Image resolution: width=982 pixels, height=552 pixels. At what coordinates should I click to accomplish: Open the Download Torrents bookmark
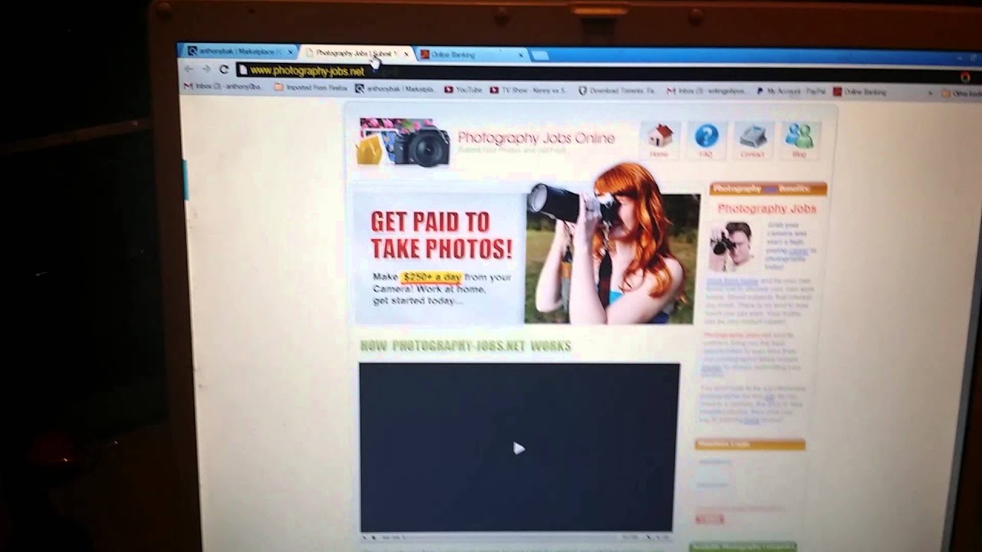pos(617,90)
